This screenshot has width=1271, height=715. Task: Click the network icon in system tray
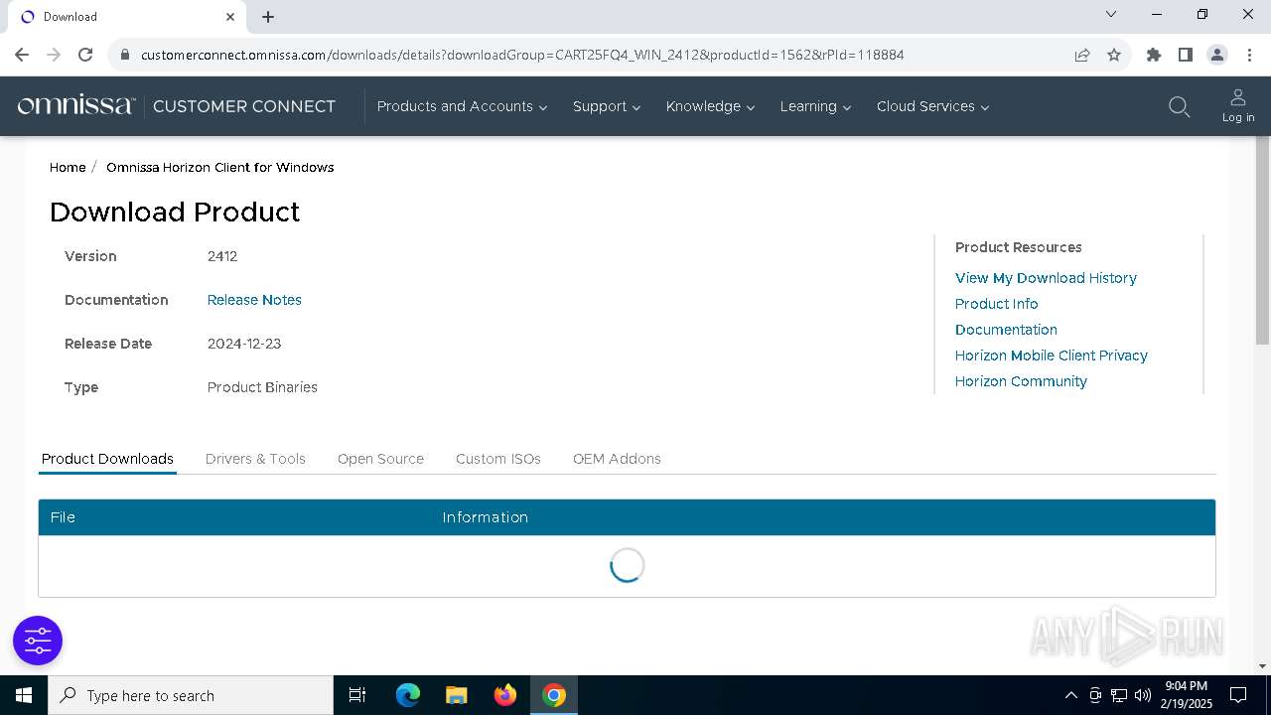click(1119, 695)
